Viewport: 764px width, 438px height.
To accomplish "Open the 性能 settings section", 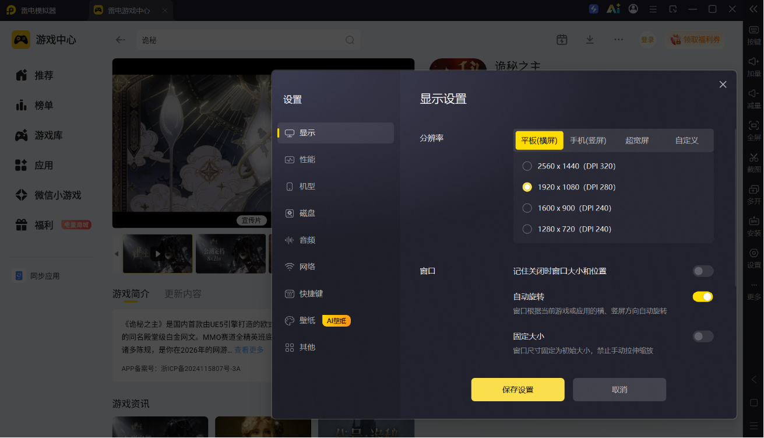I will click(x=336, y=160).
